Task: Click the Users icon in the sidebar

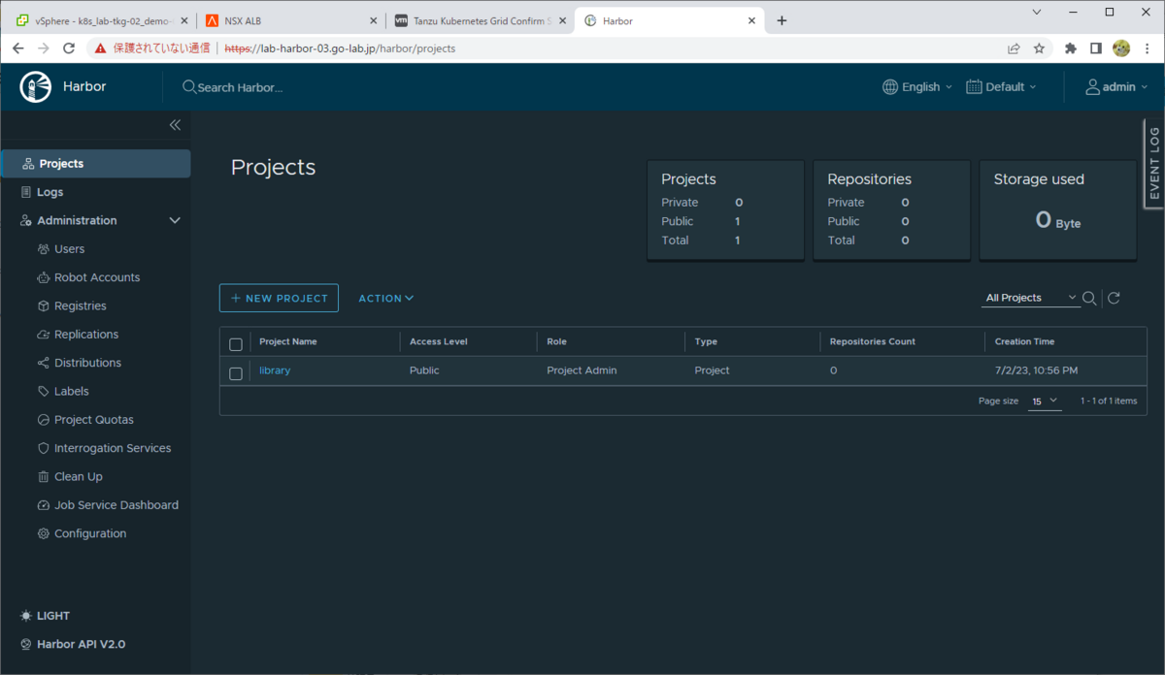Action: [x=44, y=249]
